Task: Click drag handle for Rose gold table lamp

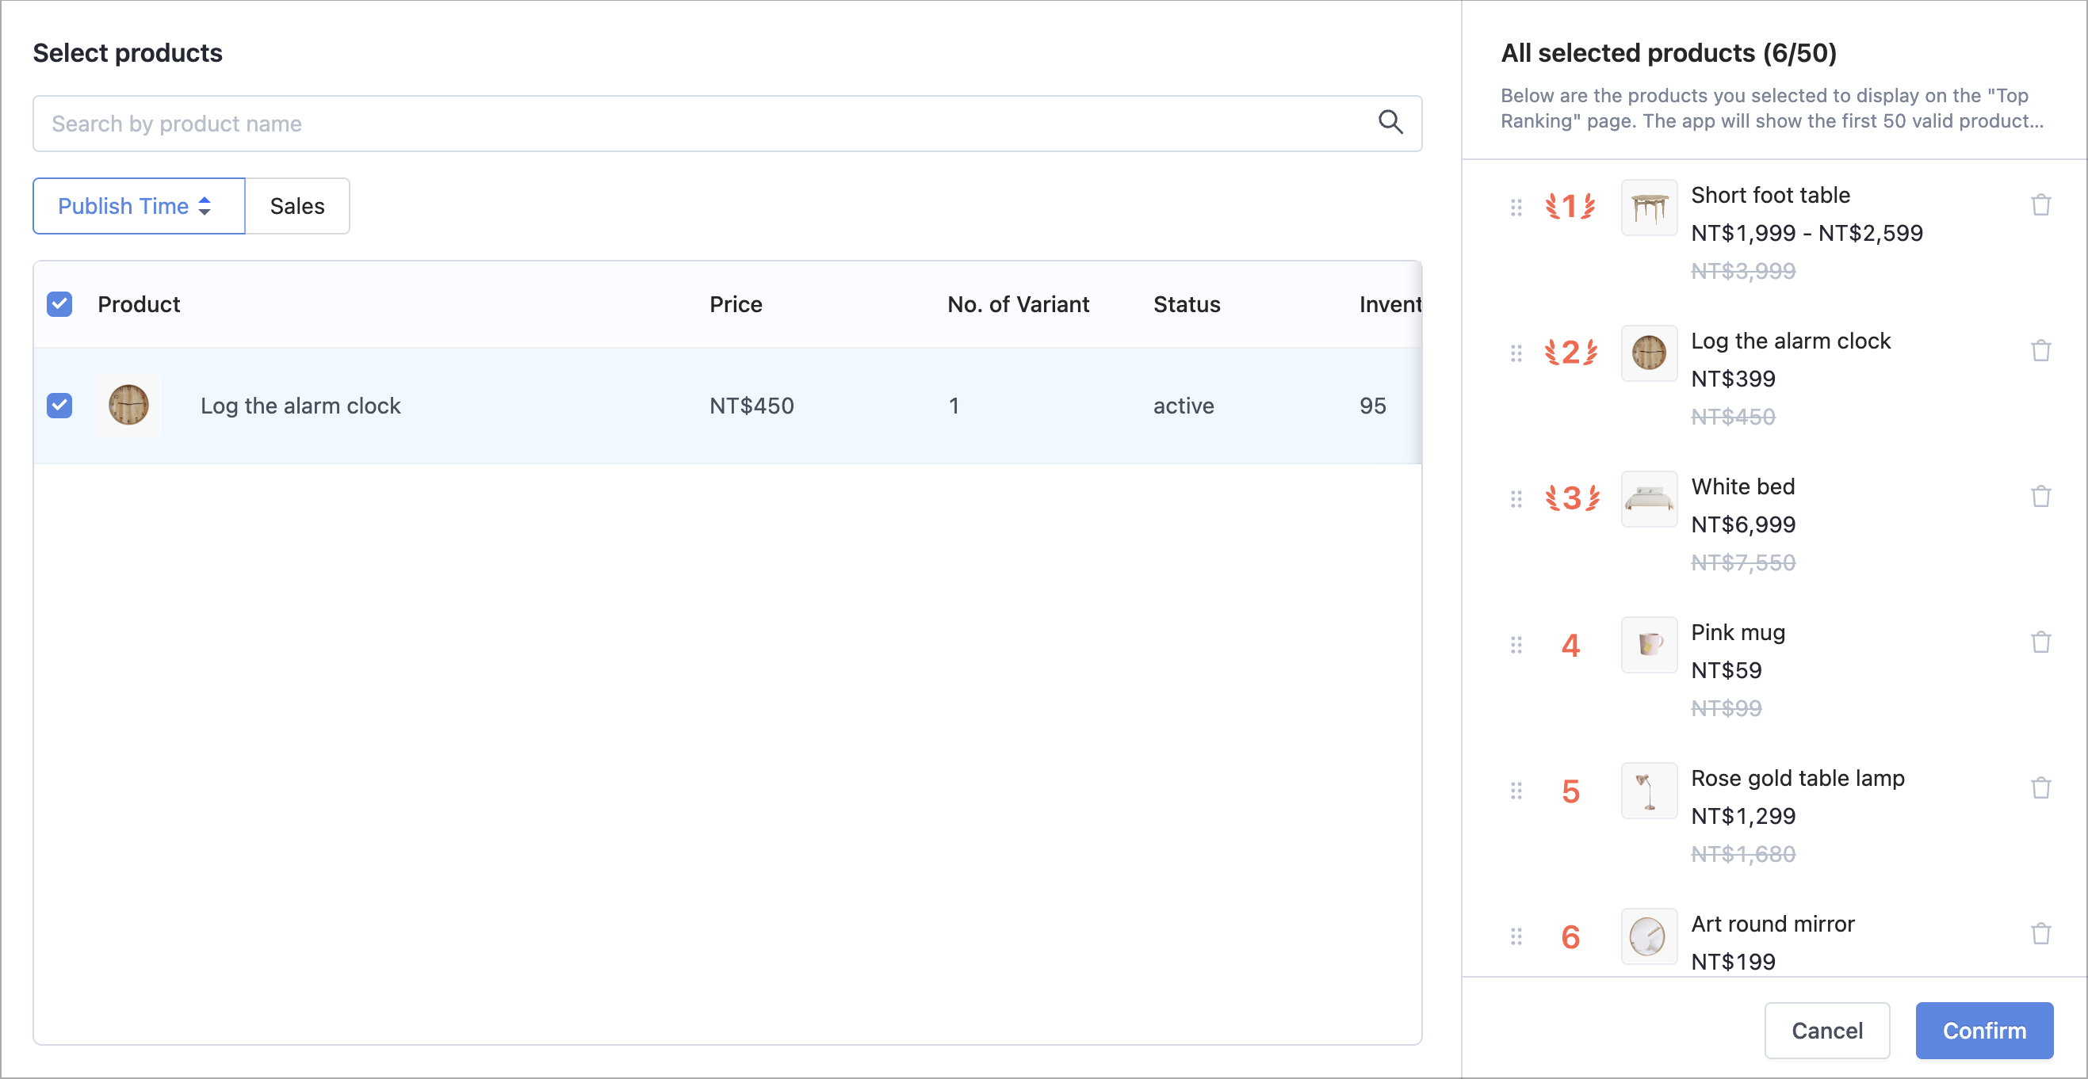Action: coord(1516,791)
